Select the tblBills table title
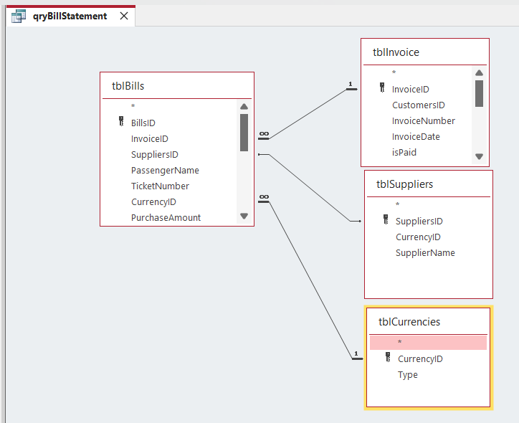 [x=128, y=86]
